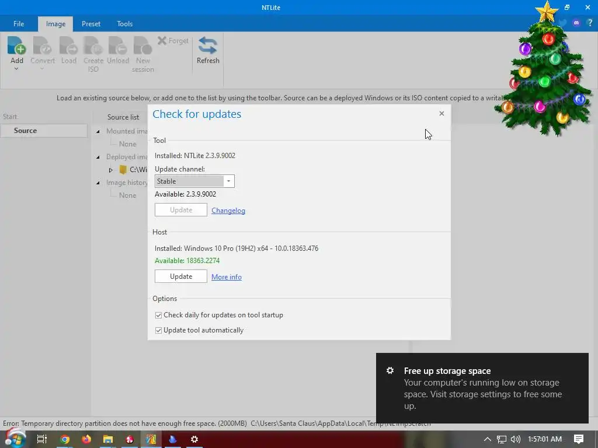Open the More info link

227,277
